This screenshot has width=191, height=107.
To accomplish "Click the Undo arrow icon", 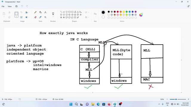I will click(x=22, y=6).
